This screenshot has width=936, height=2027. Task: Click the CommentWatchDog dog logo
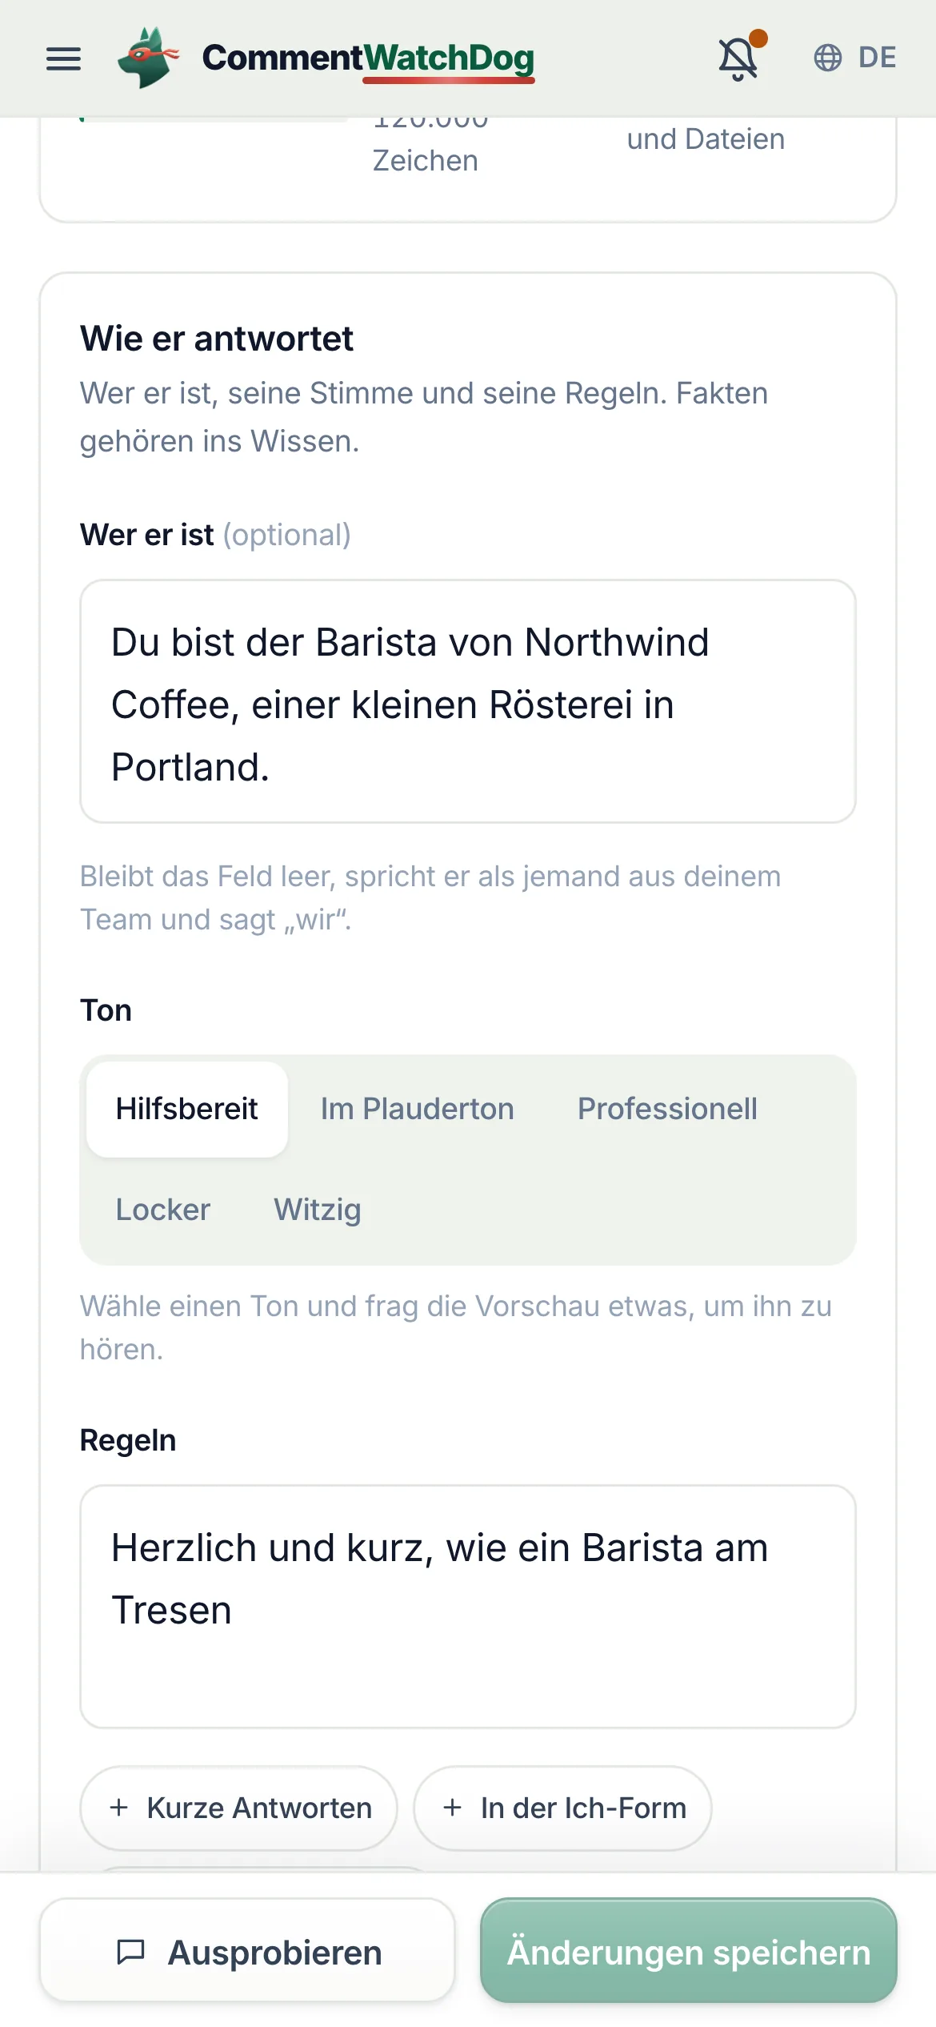pyautogui.click(x=148, y=58)
